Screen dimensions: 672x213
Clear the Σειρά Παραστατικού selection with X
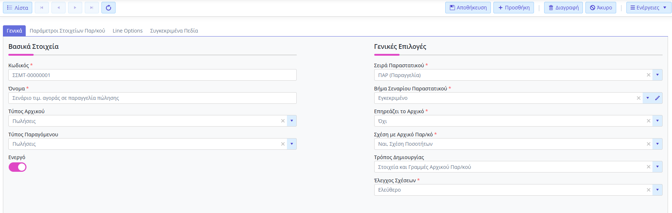tap(648, 75)
